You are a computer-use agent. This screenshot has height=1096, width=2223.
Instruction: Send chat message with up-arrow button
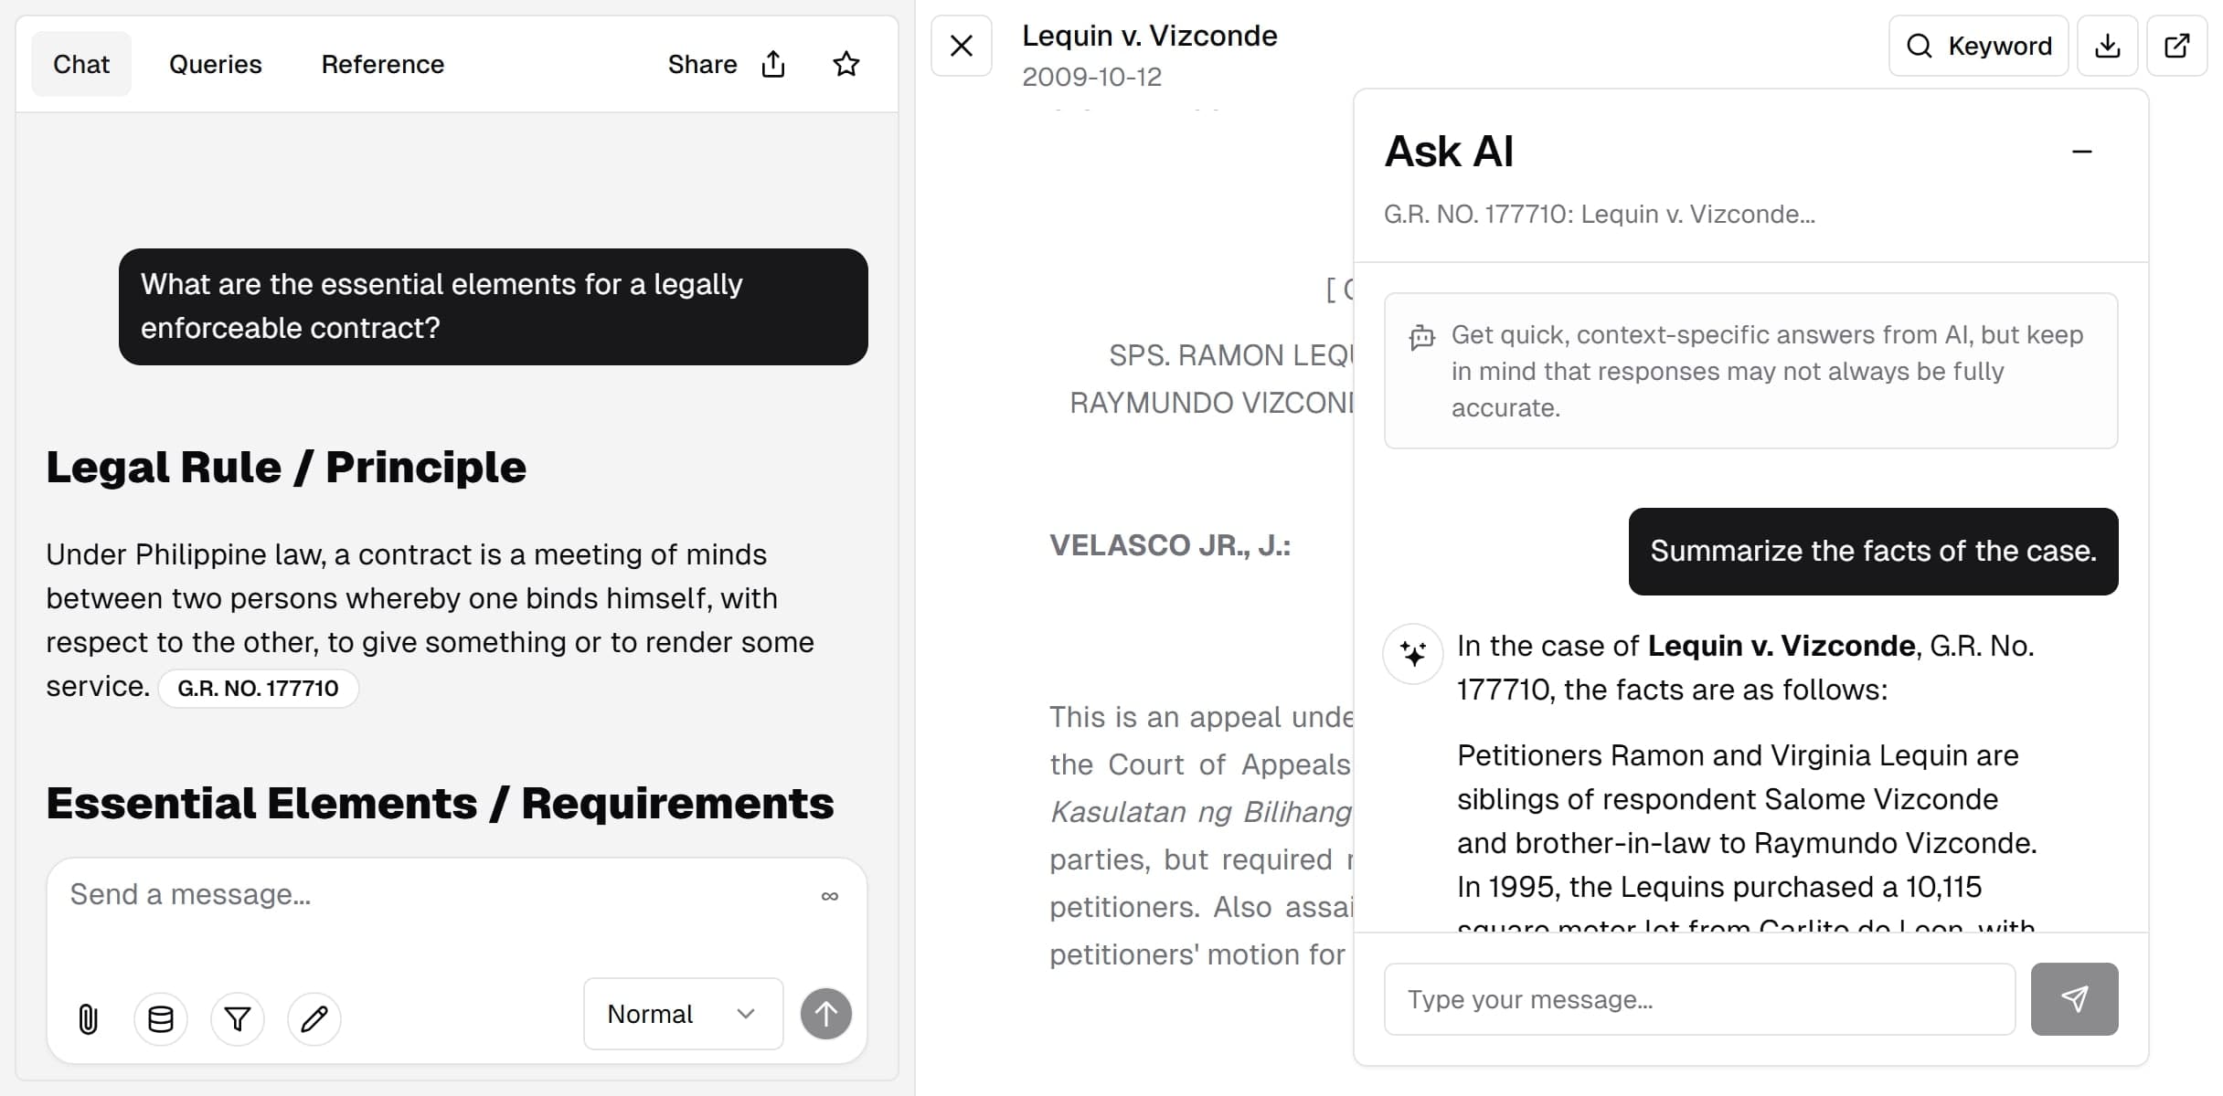pos(825,1014)
